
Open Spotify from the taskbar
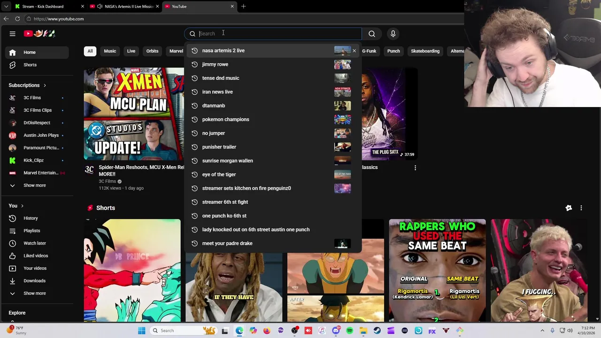pyautogui.click(x=349, y=330)
